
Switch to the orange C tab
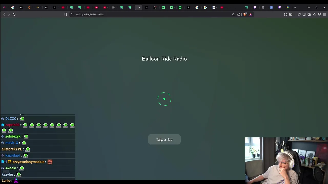tap(29, 7)
